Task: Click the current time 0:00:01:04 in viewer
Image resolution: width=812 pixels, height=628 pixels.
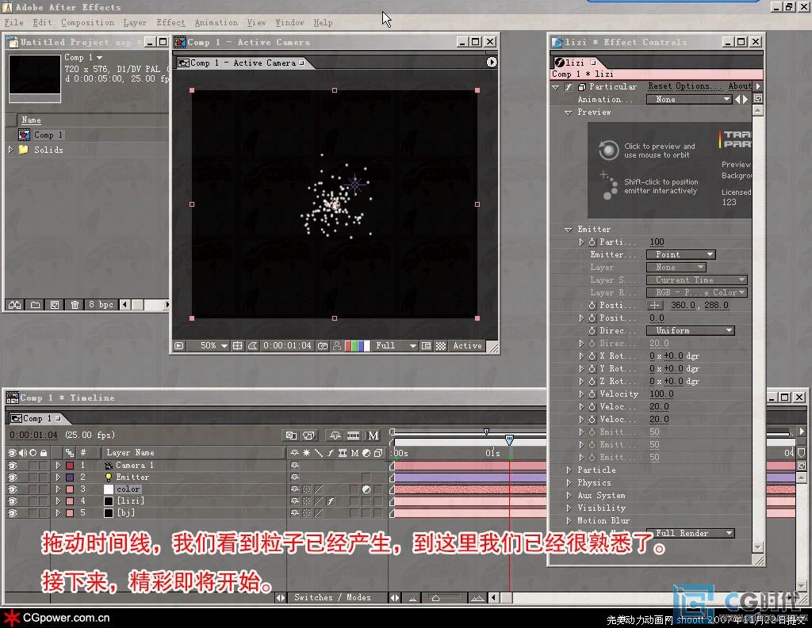Action: (287, 345)
